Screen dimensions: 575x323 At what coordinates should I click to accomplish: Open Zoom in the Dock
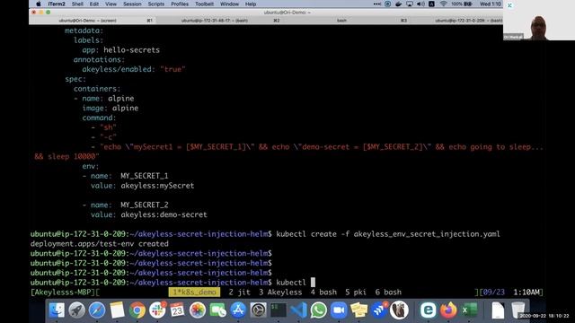click(x=339, y=310)
